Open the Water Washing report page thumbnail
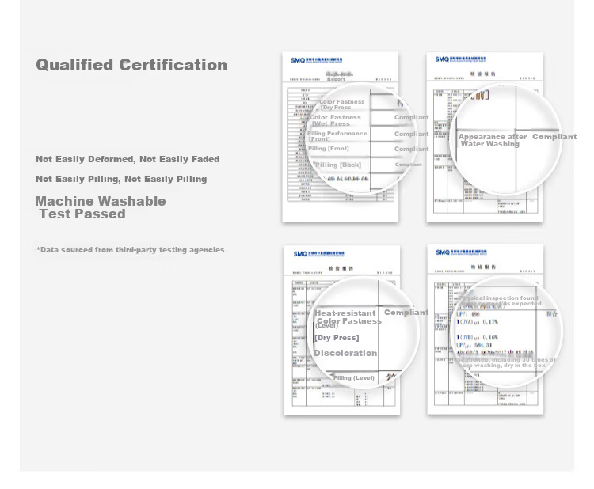The image size is (594, 489). click(485, 138)
